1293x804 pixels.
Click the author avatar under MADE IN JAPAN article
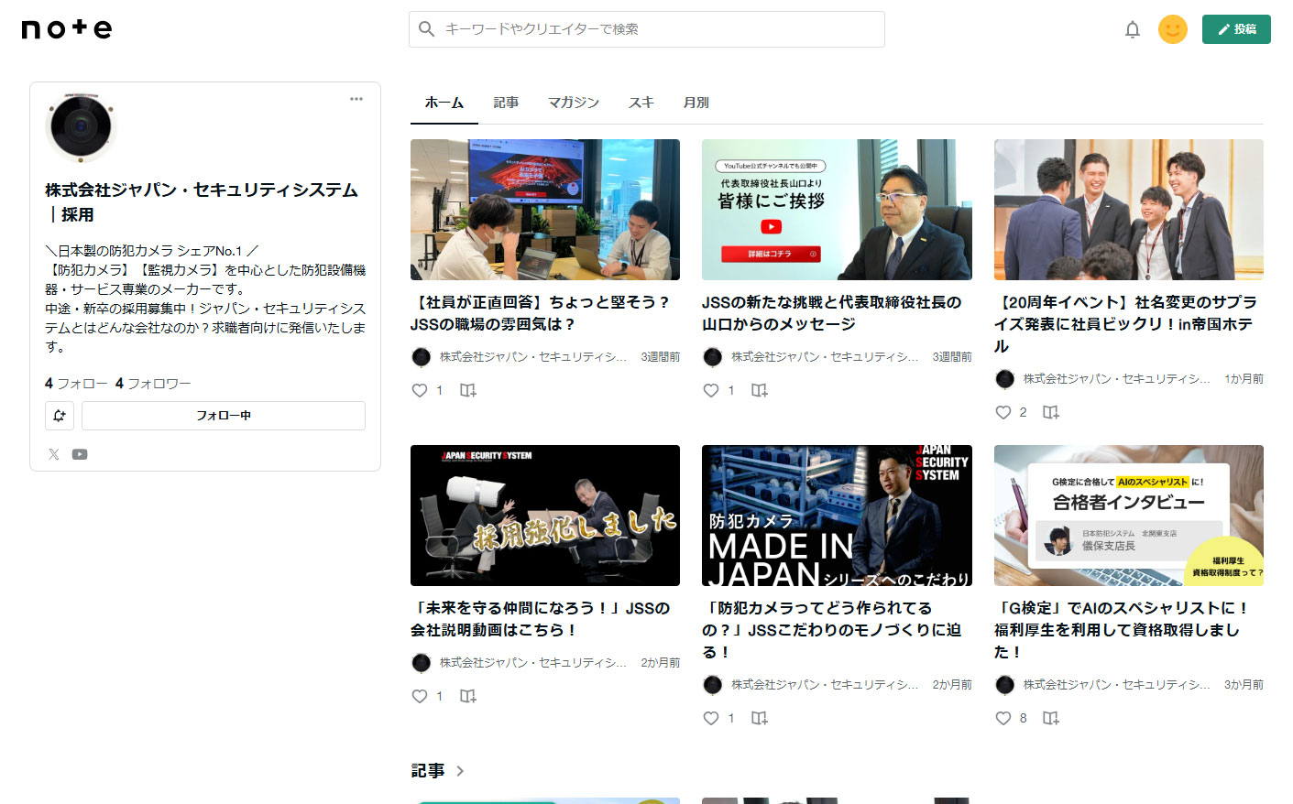pyautogui.click(x=713, y=685)
